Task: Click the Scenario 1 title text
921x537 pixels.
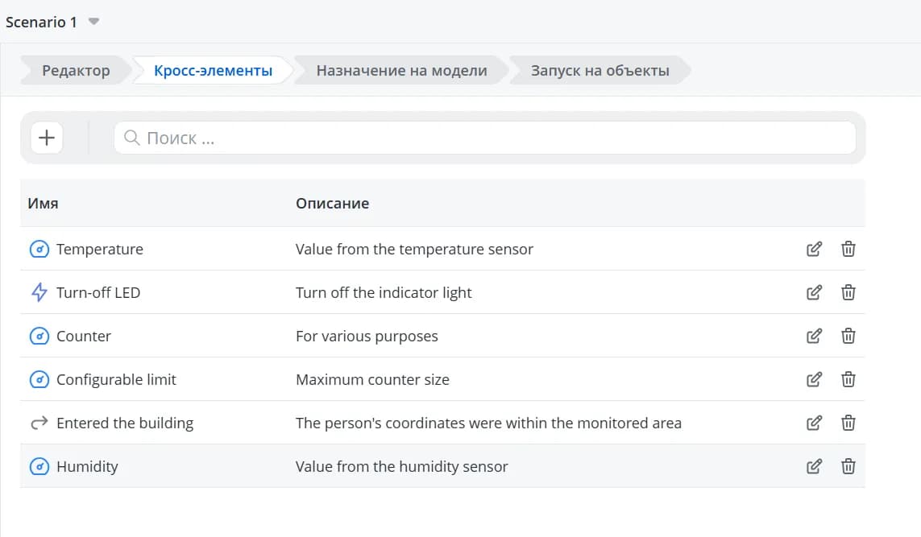Action: 41,22
